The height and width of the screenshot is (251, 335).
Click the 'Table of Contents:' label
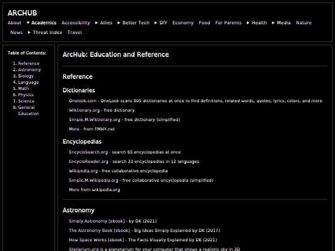coord(27,53)
